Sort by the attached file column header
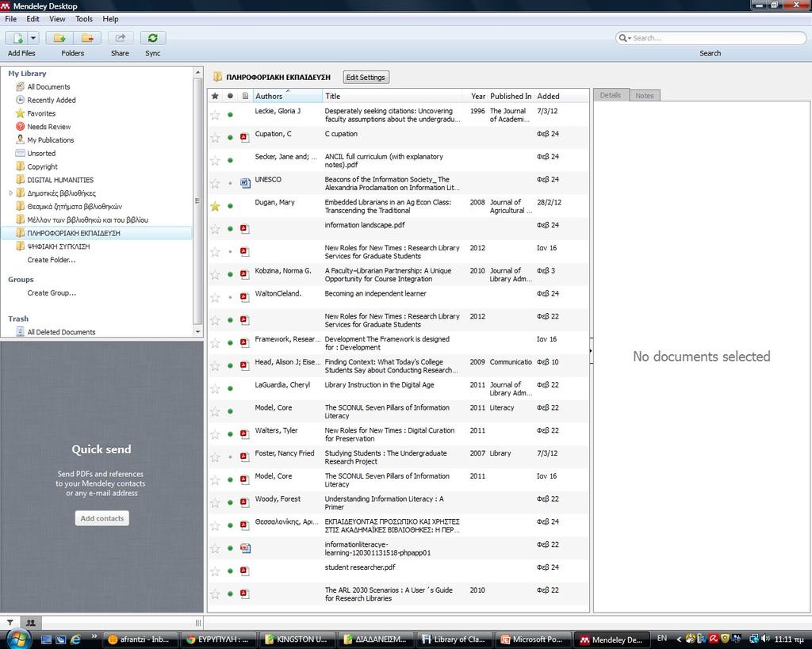812x649 pixels. pos(245,96)
